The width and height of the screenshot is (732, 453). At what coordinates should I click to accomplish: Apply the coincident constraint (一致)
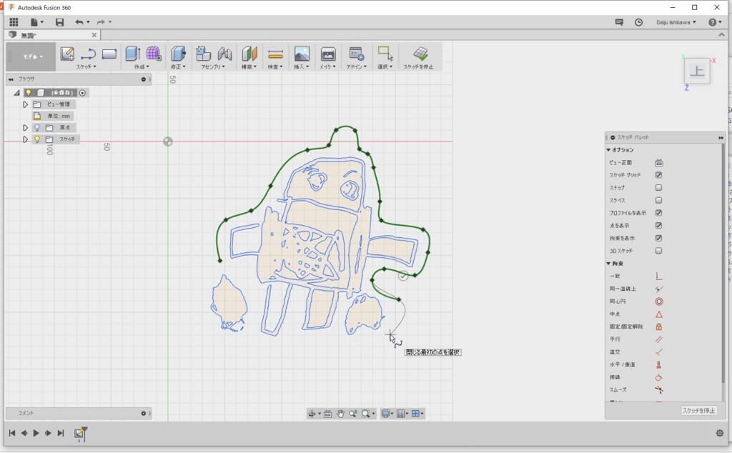tap(658, 277)
